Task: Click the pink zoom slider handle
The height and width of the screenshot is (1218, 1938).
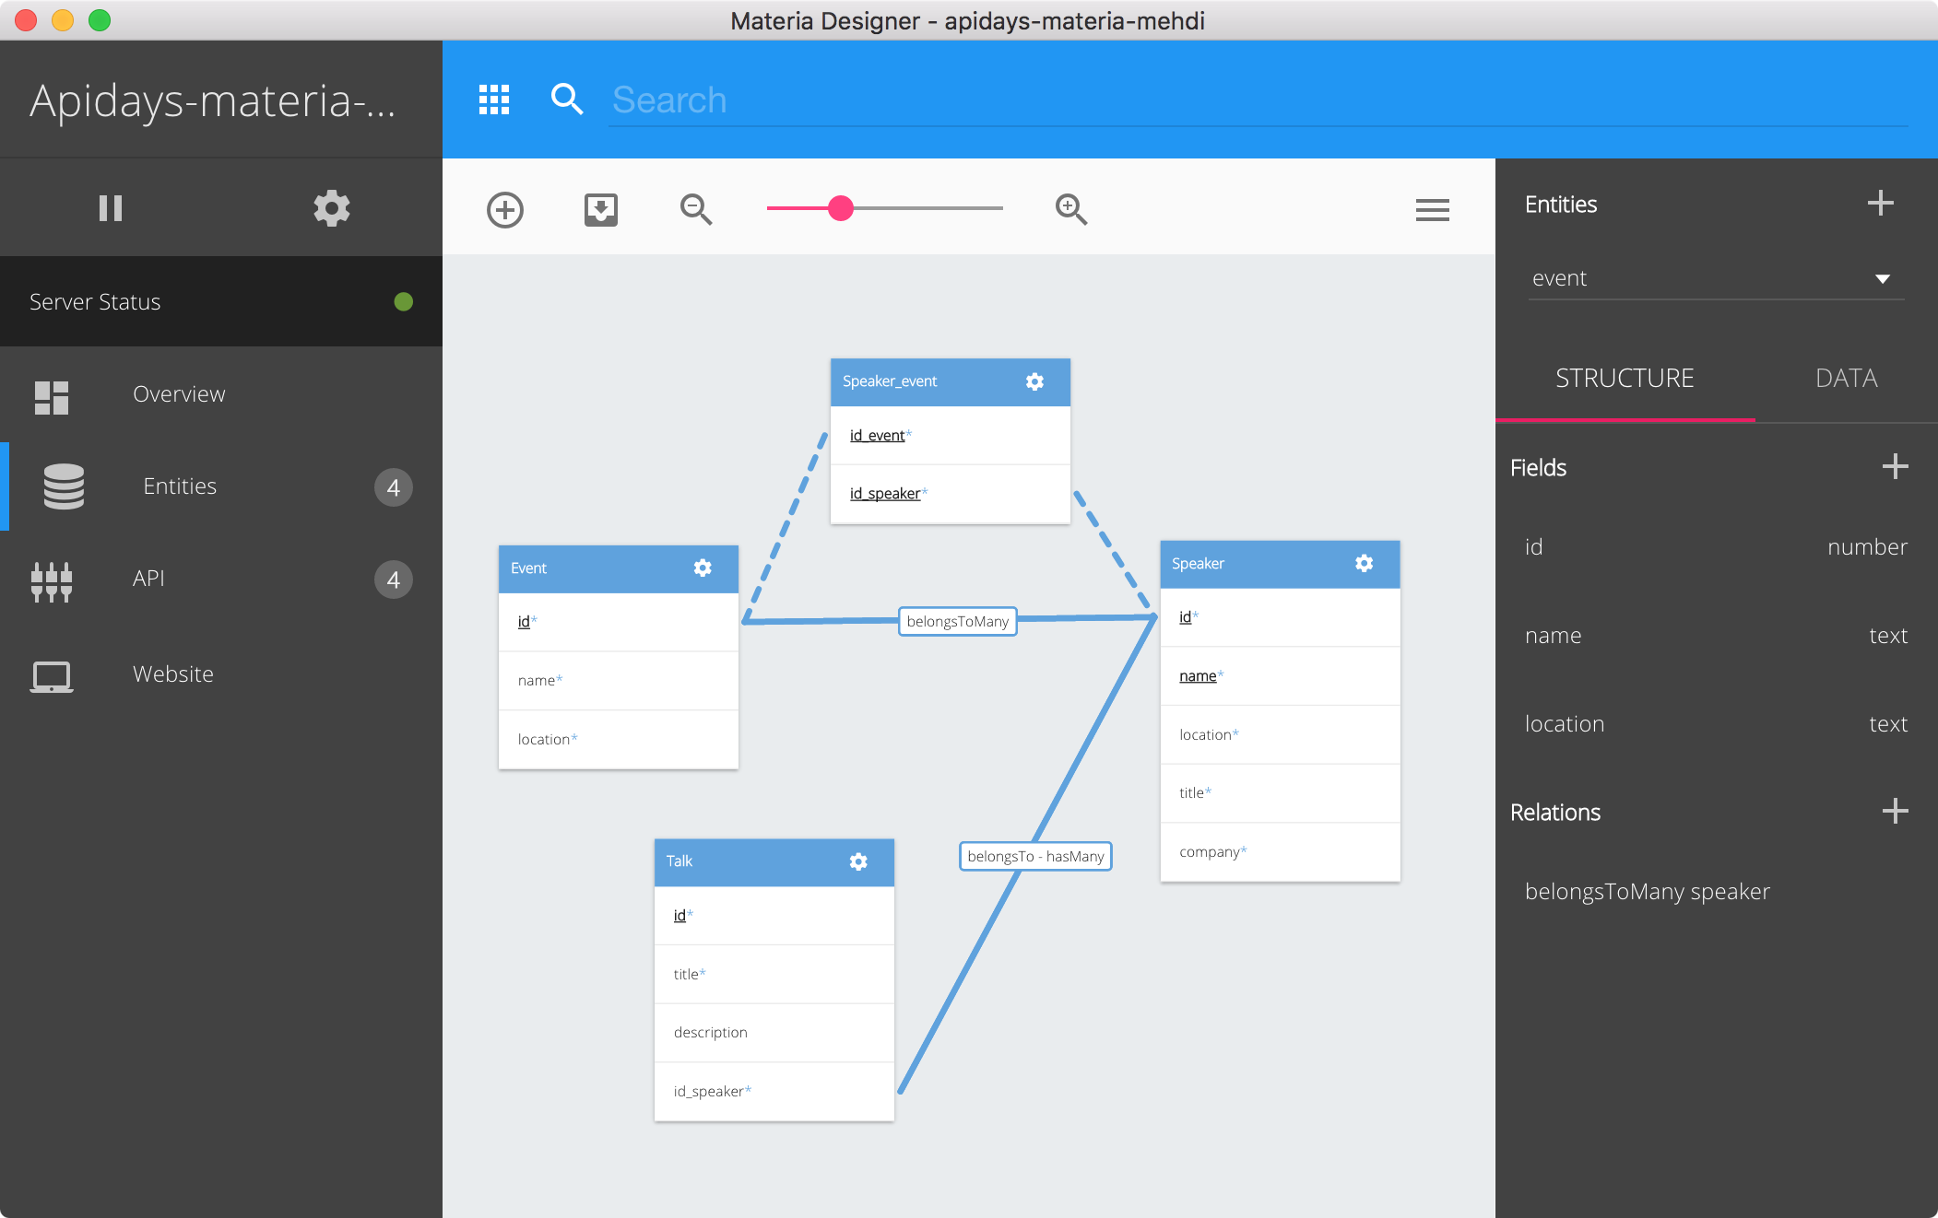Action: click(841, 208)
